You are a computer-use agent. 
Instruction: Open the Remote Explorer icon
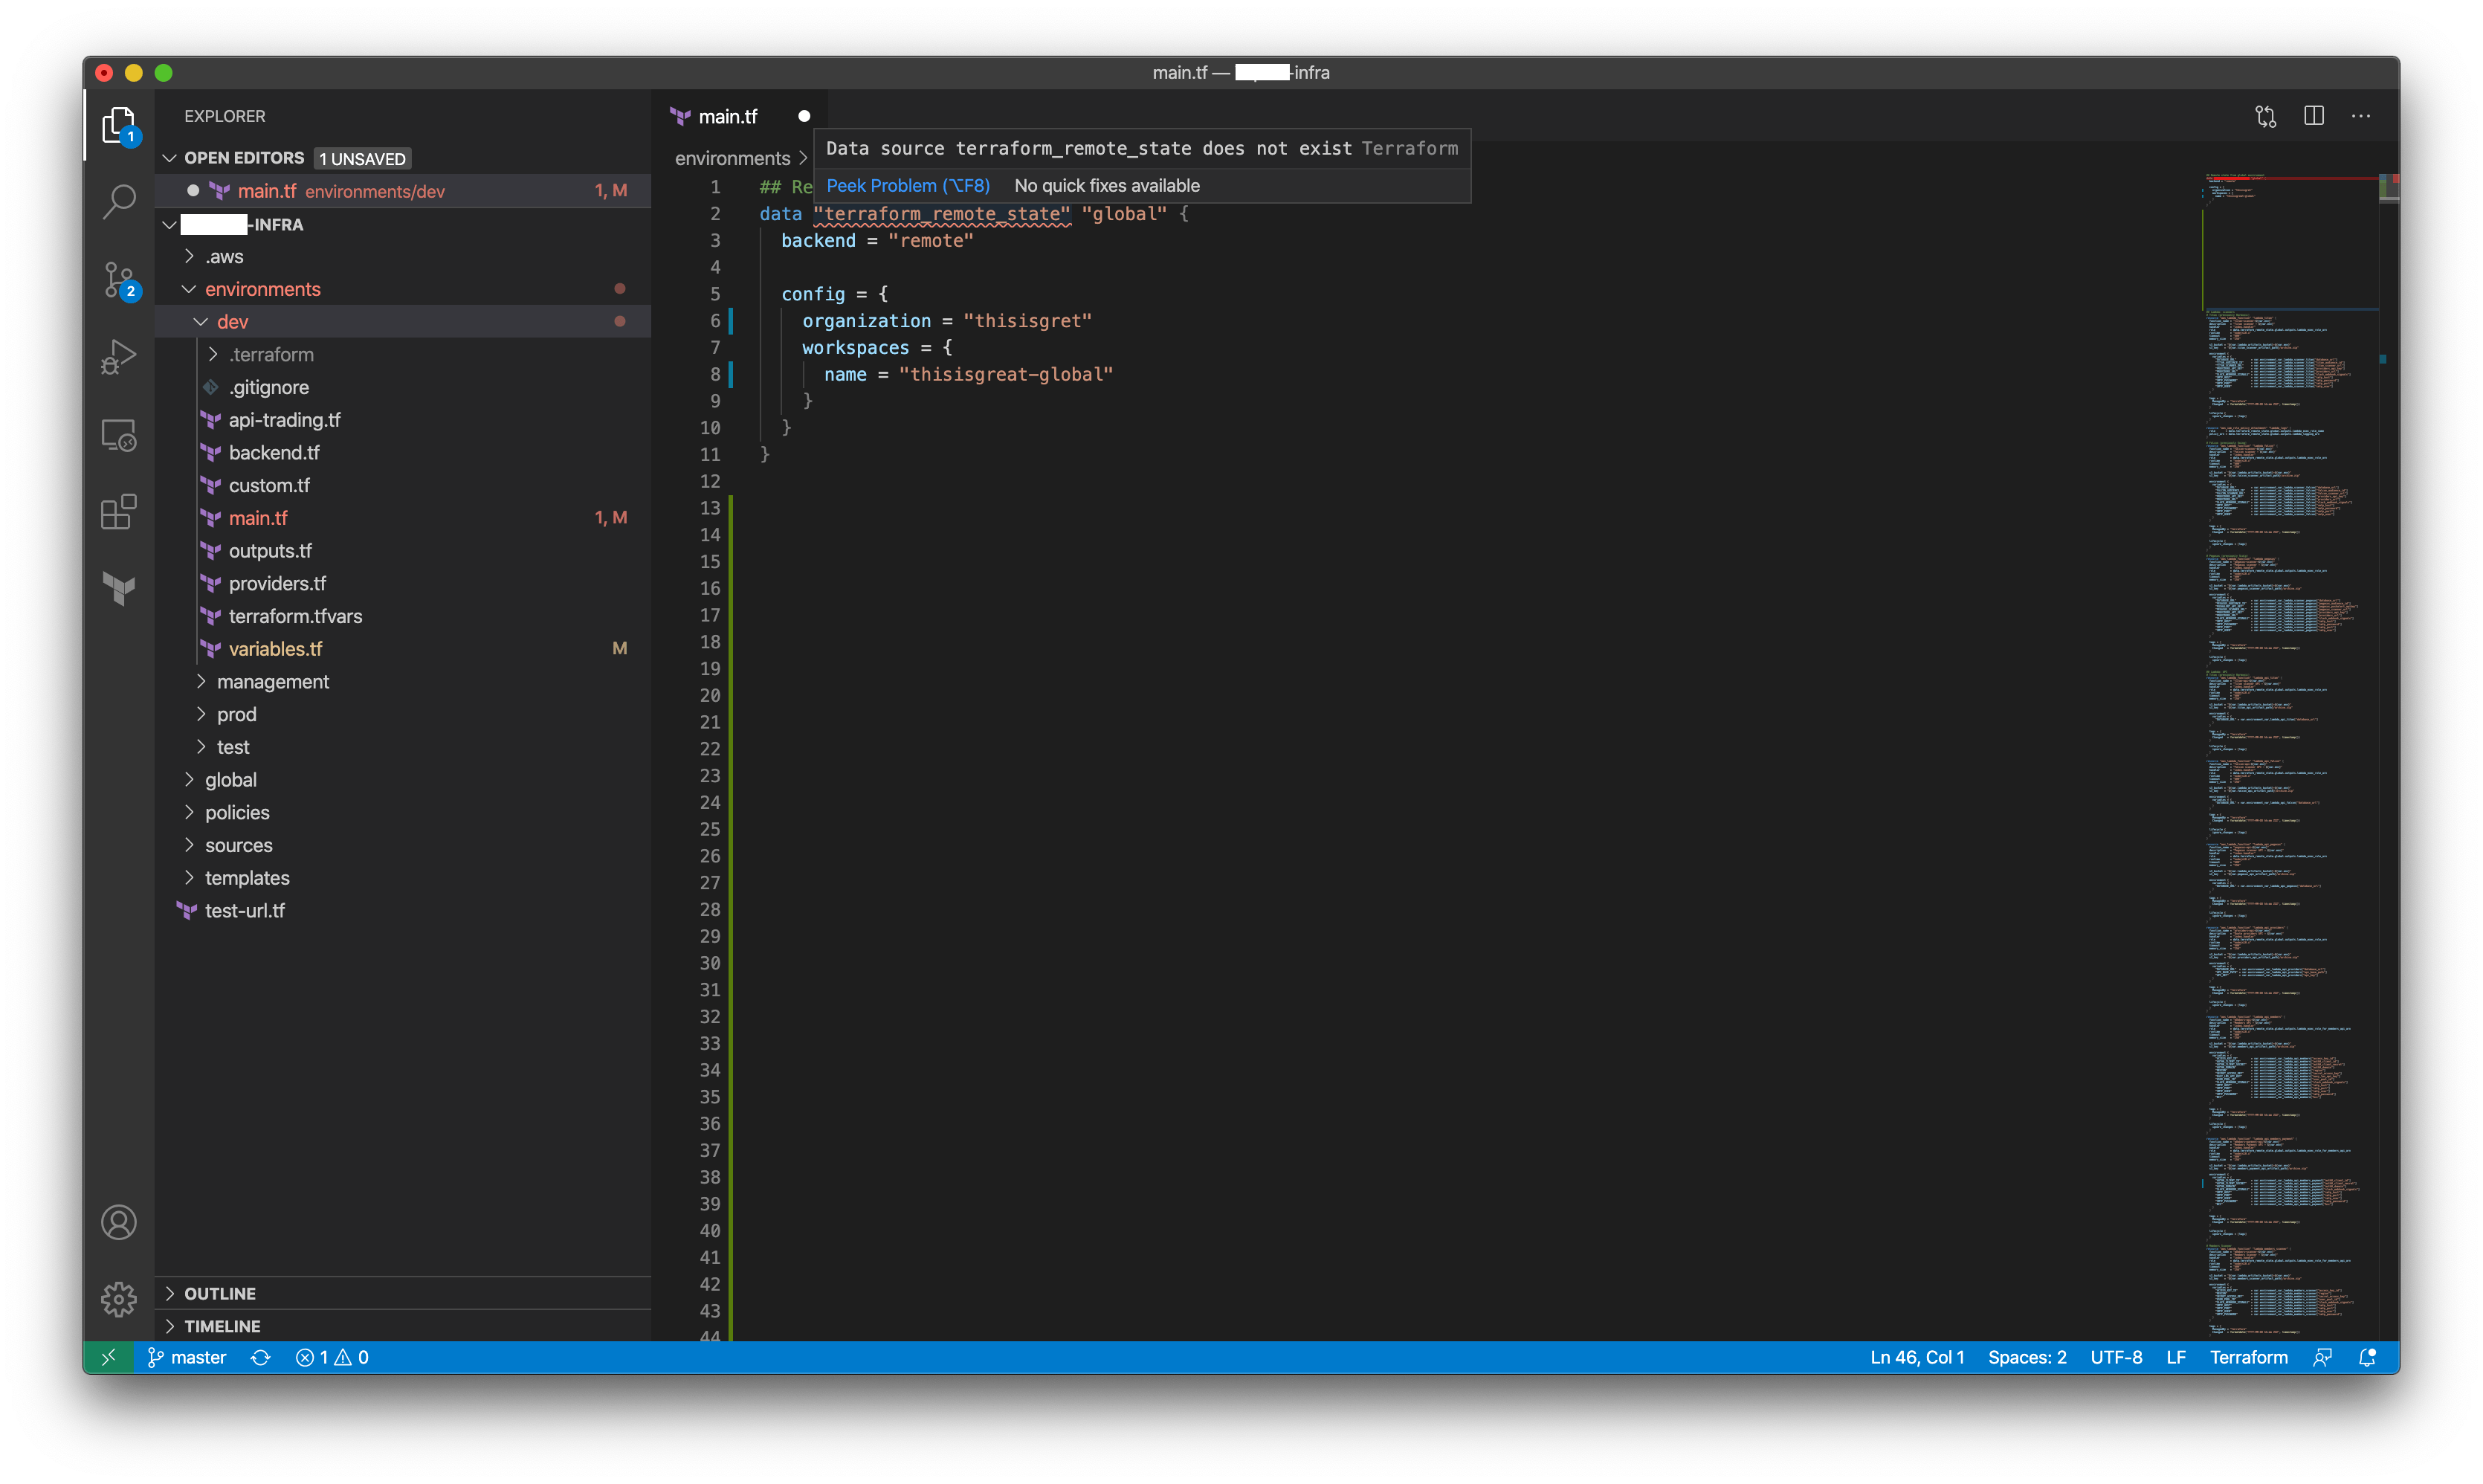tap(119, 435)
